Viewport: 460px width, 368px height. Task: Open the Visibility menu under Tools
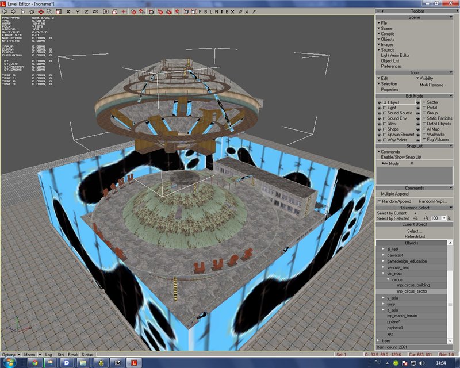coord(426,78)
